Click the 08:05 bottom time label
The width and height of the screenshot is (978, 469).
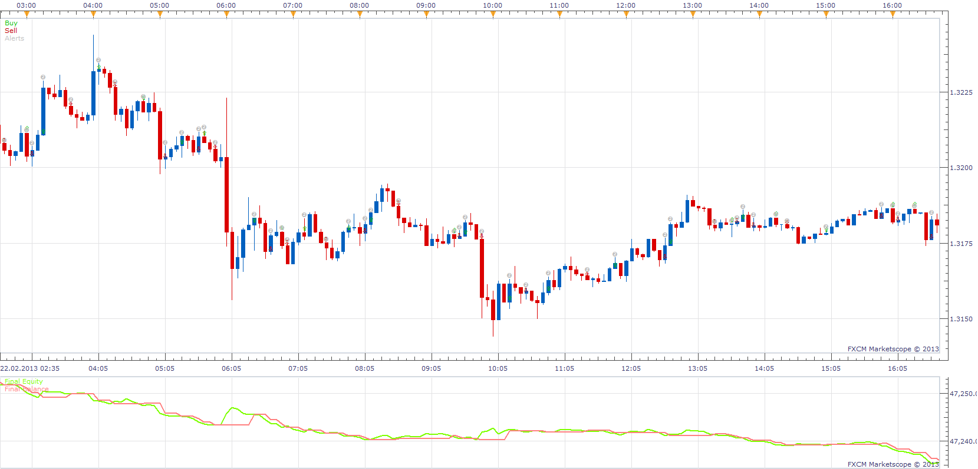(365, 368)
